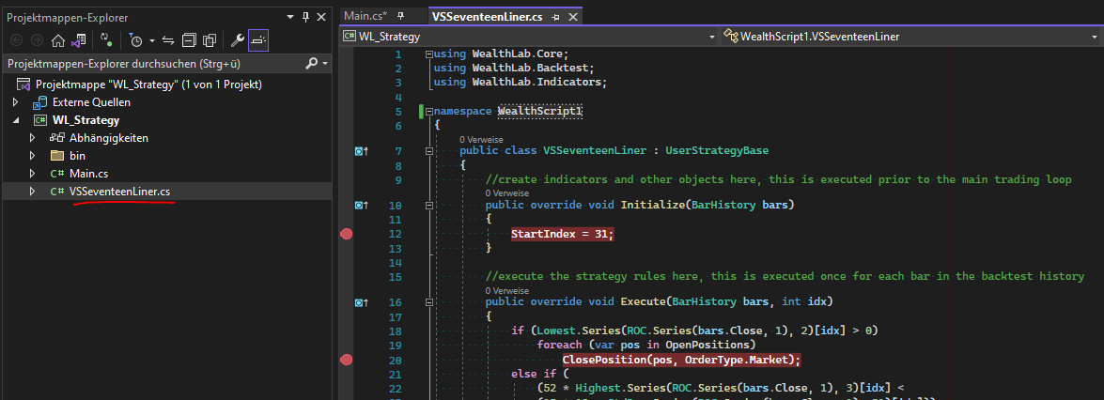The width and height of the screenshot is (1104, 400).
Task: Click the Projektmappen-Explorer search field
Action: [x=150, y=64]
